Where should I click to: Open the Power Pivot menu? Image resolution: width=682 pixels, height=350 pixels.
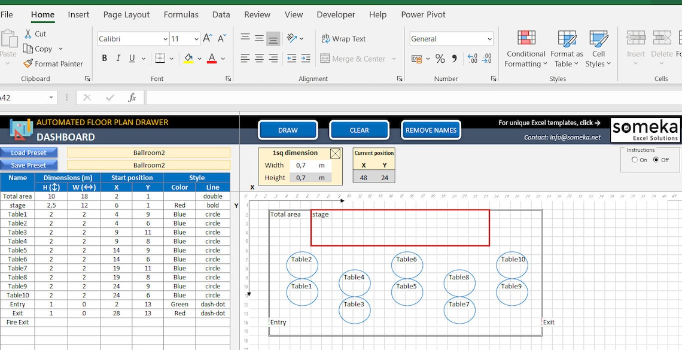point(423,14)
